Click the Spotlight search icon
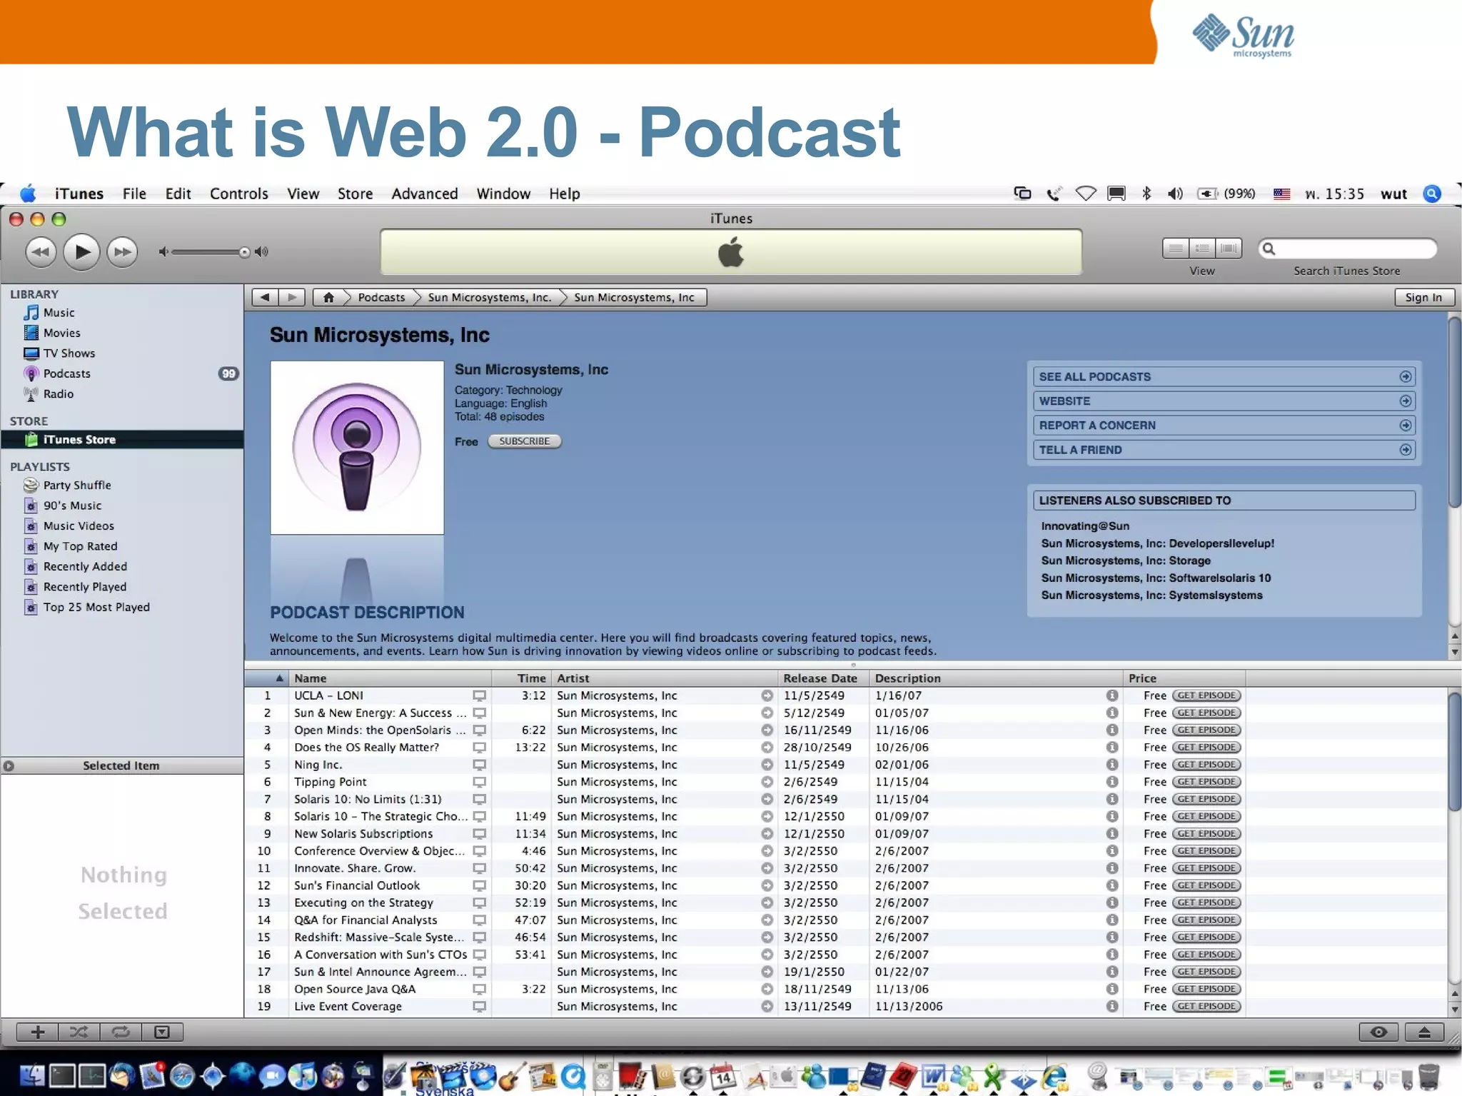Viewport: 1462px width, 1096px height. coord(1432,193)
